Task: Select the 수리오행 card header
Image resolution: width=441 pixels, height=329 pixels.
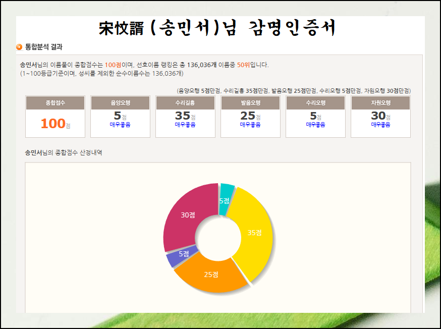Action: [x=315, y=102]
